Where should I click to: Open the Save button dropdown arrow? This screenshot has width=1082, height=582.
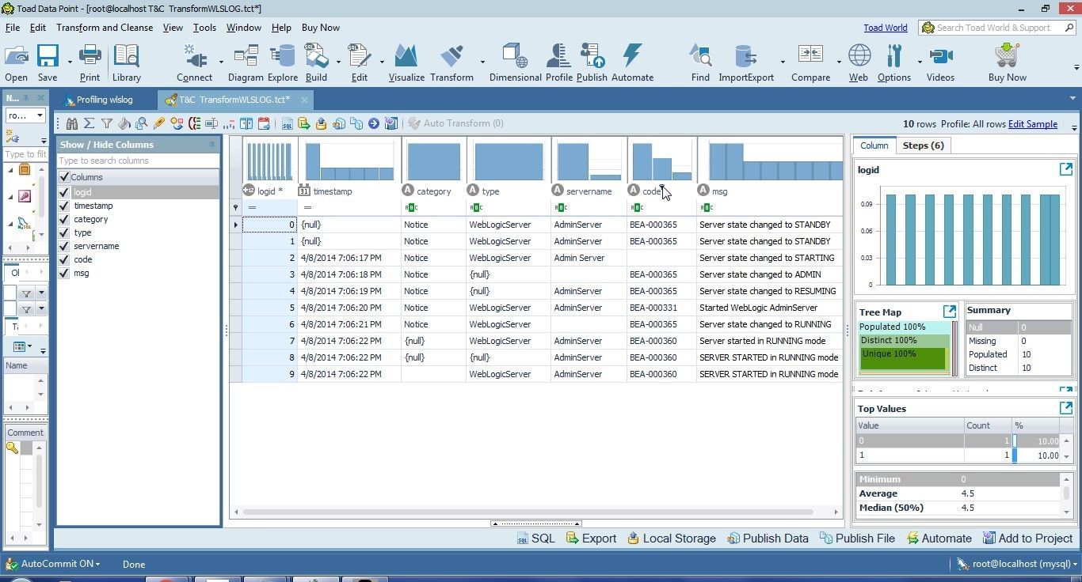point(70,62)
